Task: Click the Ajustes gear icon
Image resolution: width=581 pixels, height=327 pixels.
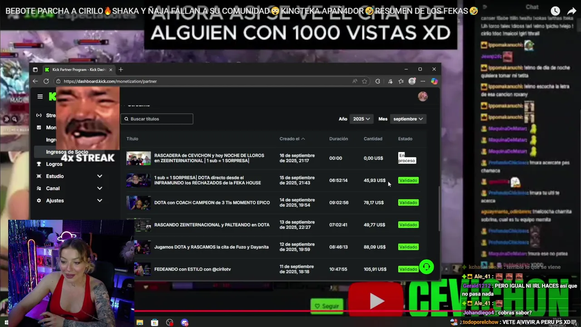Action: click(x=39, y=200)
